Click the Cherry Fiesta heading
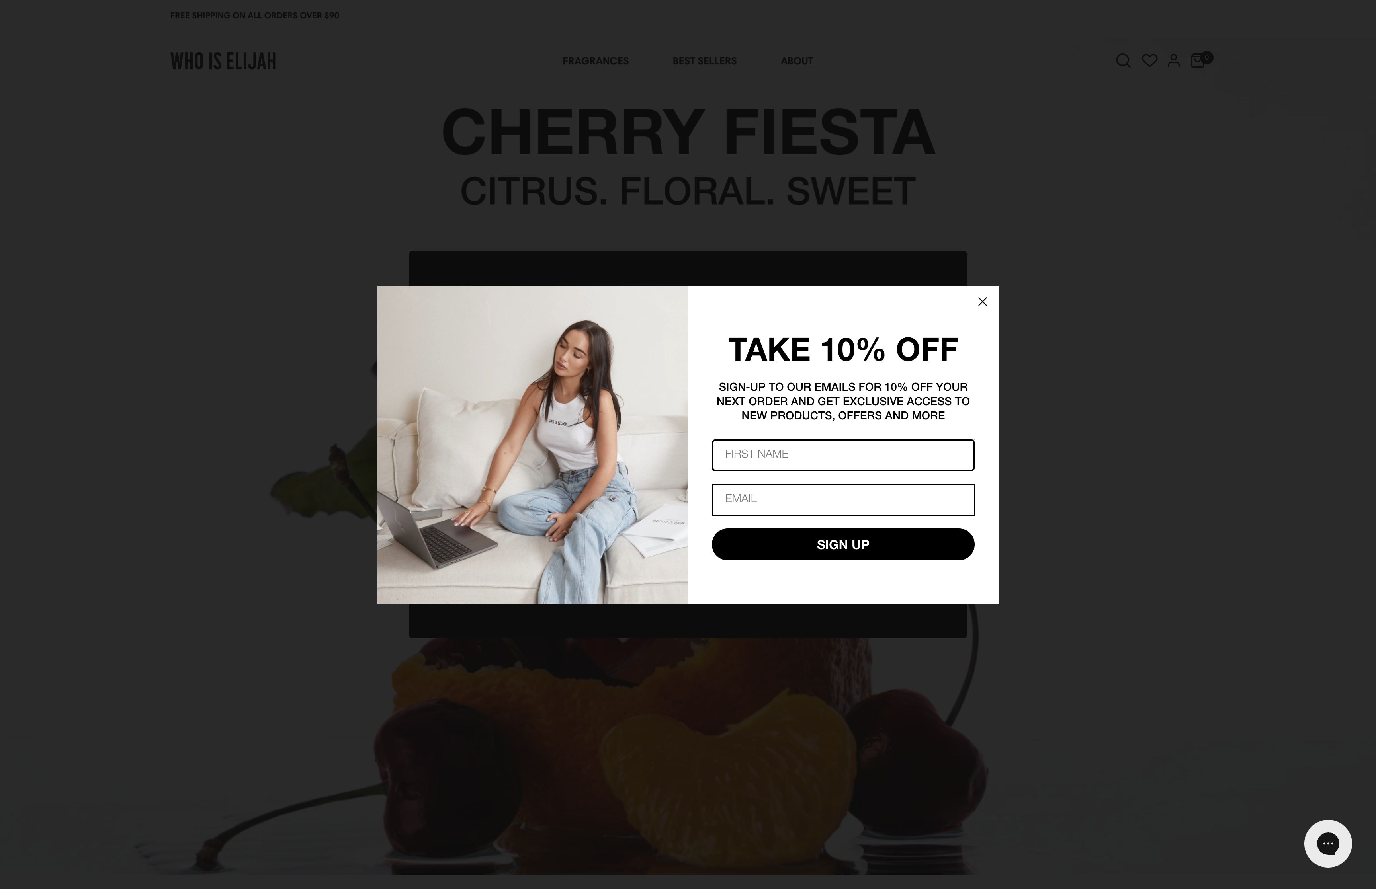 pos(688,133)
